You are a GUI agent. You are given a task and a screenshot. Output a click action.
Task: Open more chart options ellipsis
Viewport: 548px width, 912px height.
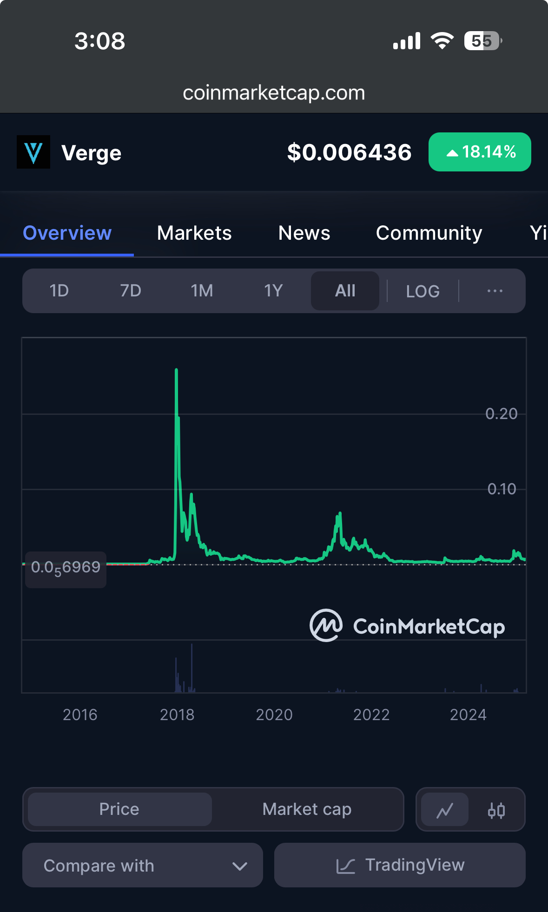(x=495, y=291)
